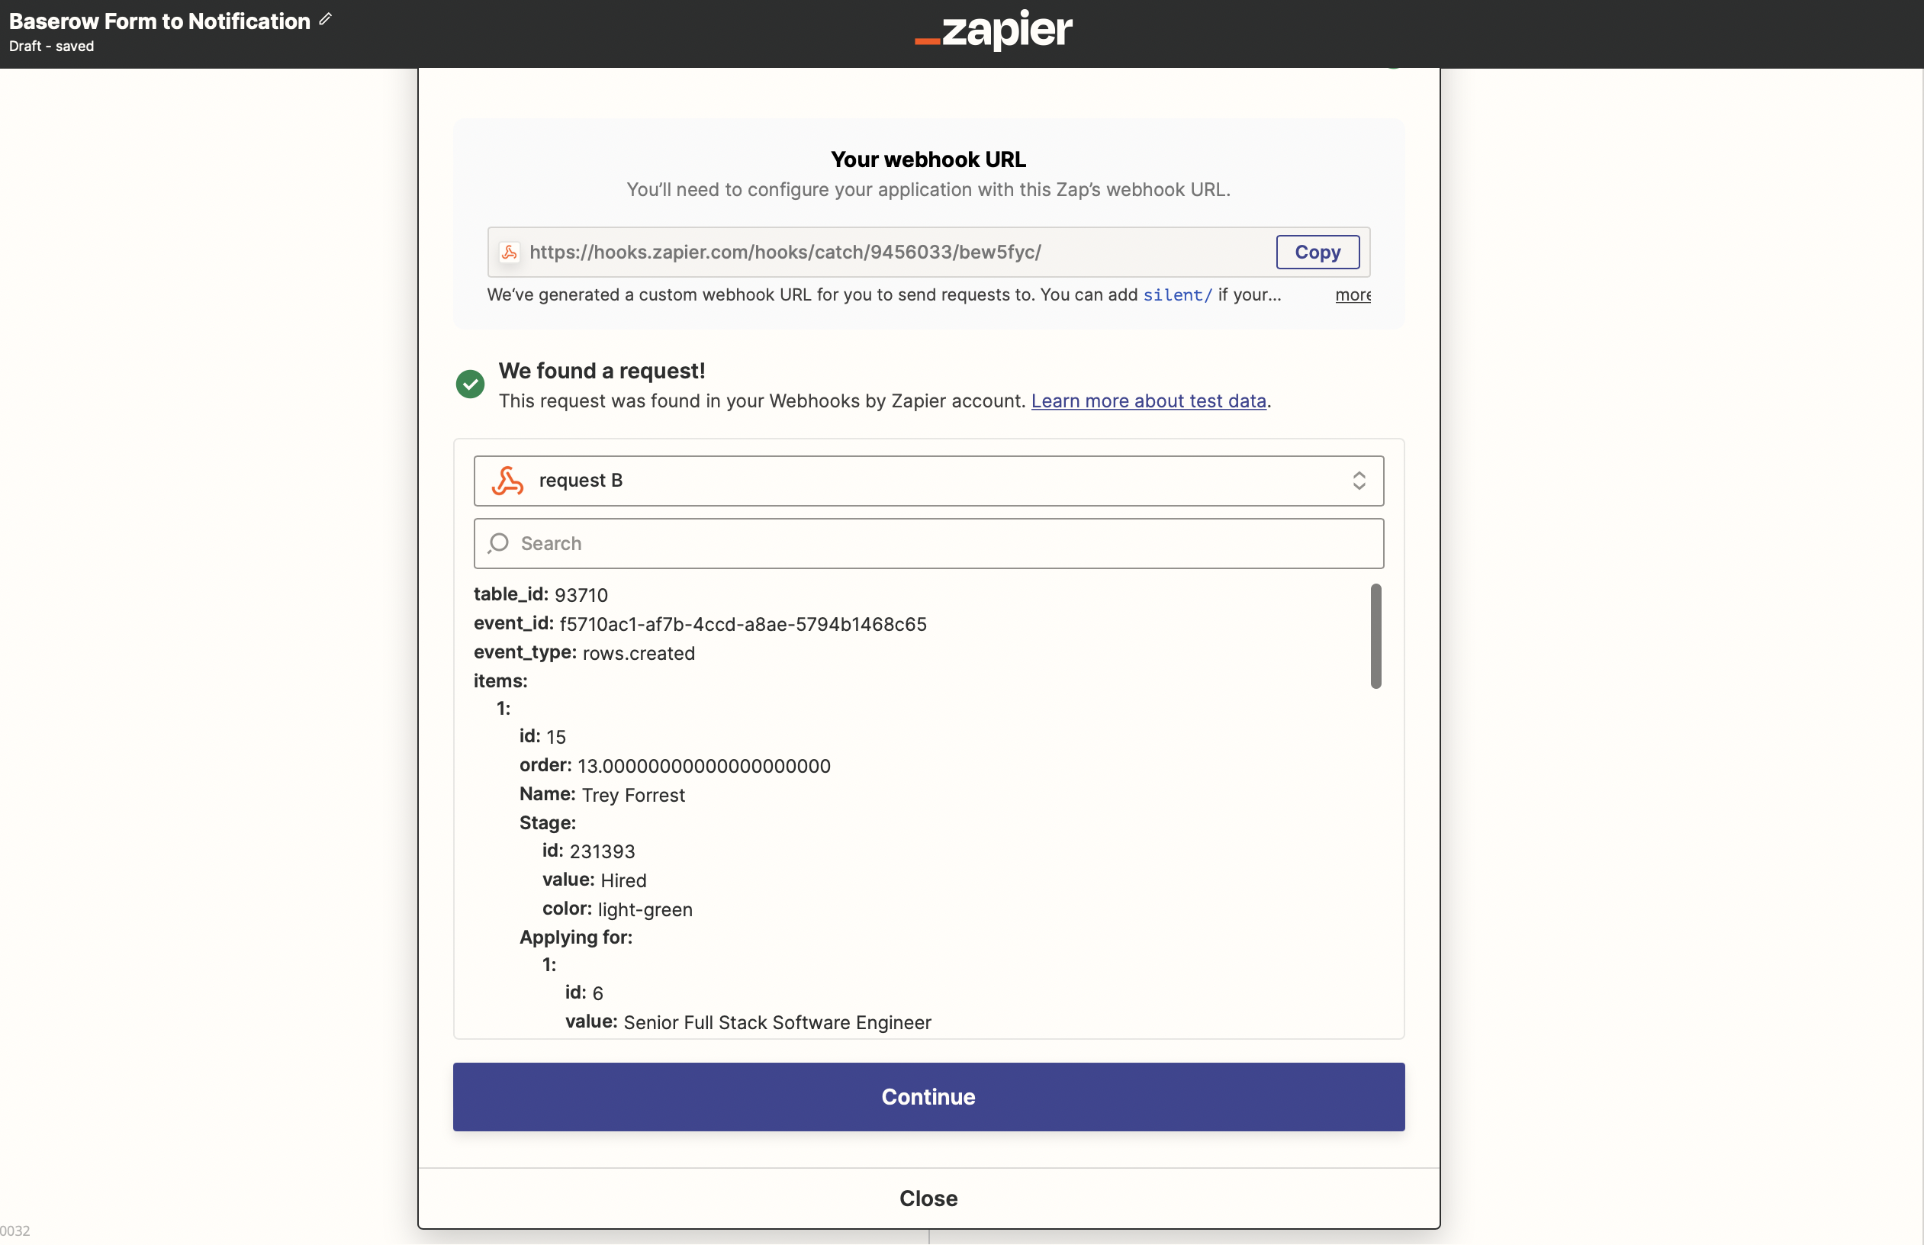
Task: Select the request B combo box label
Action: (581, 481)
